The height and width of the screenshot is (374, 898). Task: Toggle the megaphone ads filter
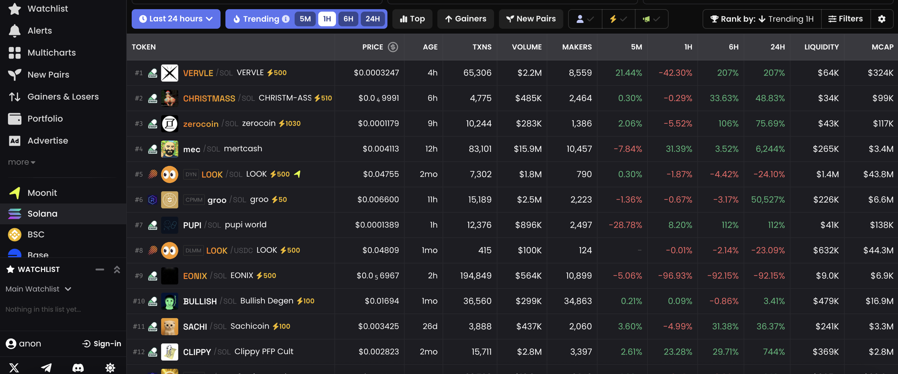tap(651, 19)
